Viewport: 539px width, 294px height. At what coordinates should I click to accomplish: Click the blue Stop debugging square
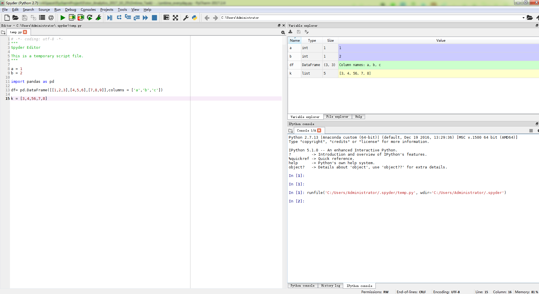coord(154,18)
